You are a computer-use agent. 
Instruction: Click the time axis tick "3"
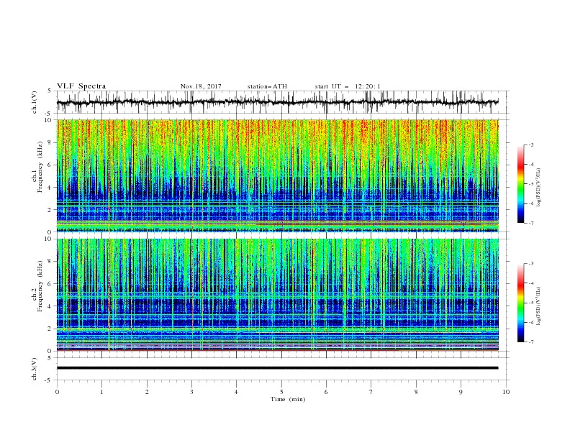191,392
